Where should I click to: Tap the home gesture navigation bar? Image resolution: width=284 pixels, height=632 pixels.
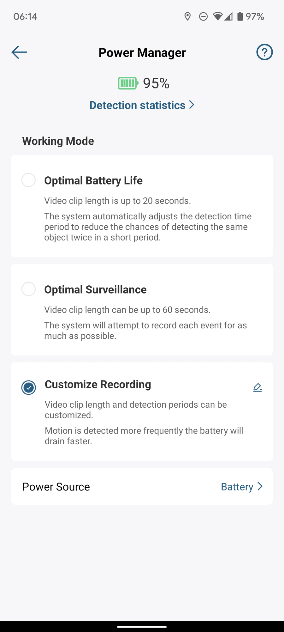[x=142, y=626]
